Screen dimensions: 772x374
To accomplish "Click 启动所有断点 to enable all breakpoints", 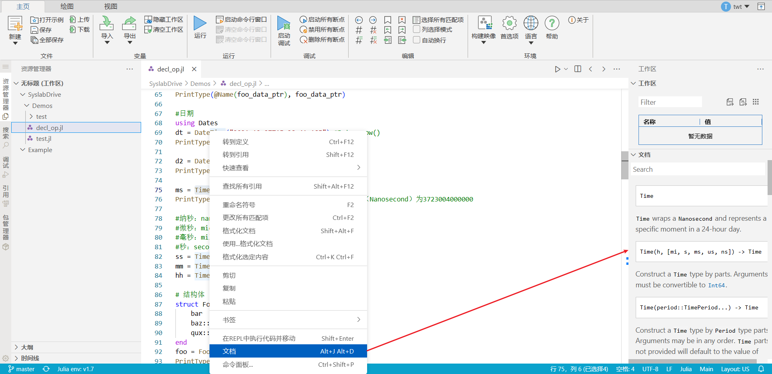I will pos(322,19).
